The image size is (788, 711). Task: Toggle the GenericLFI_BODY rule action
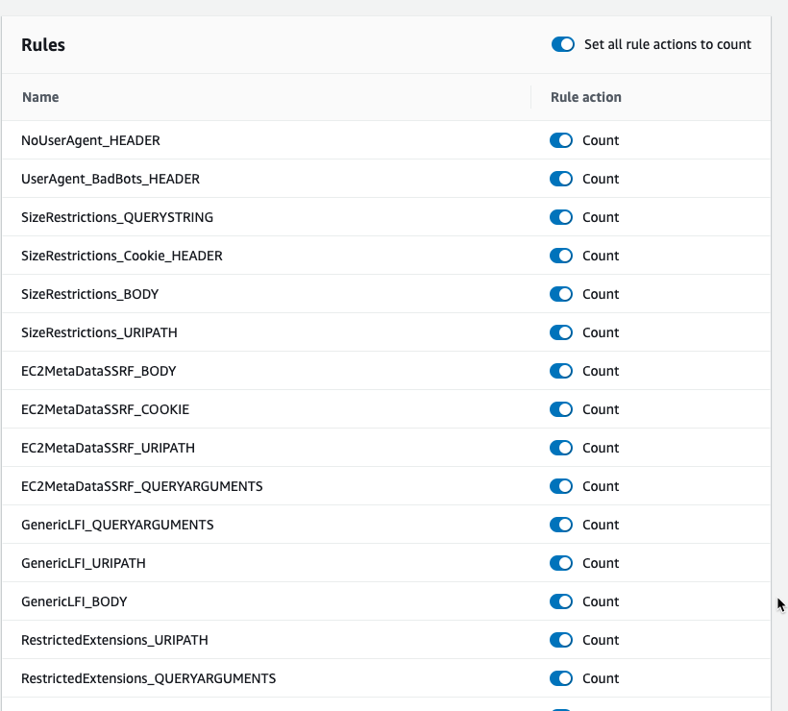point(561,601)
